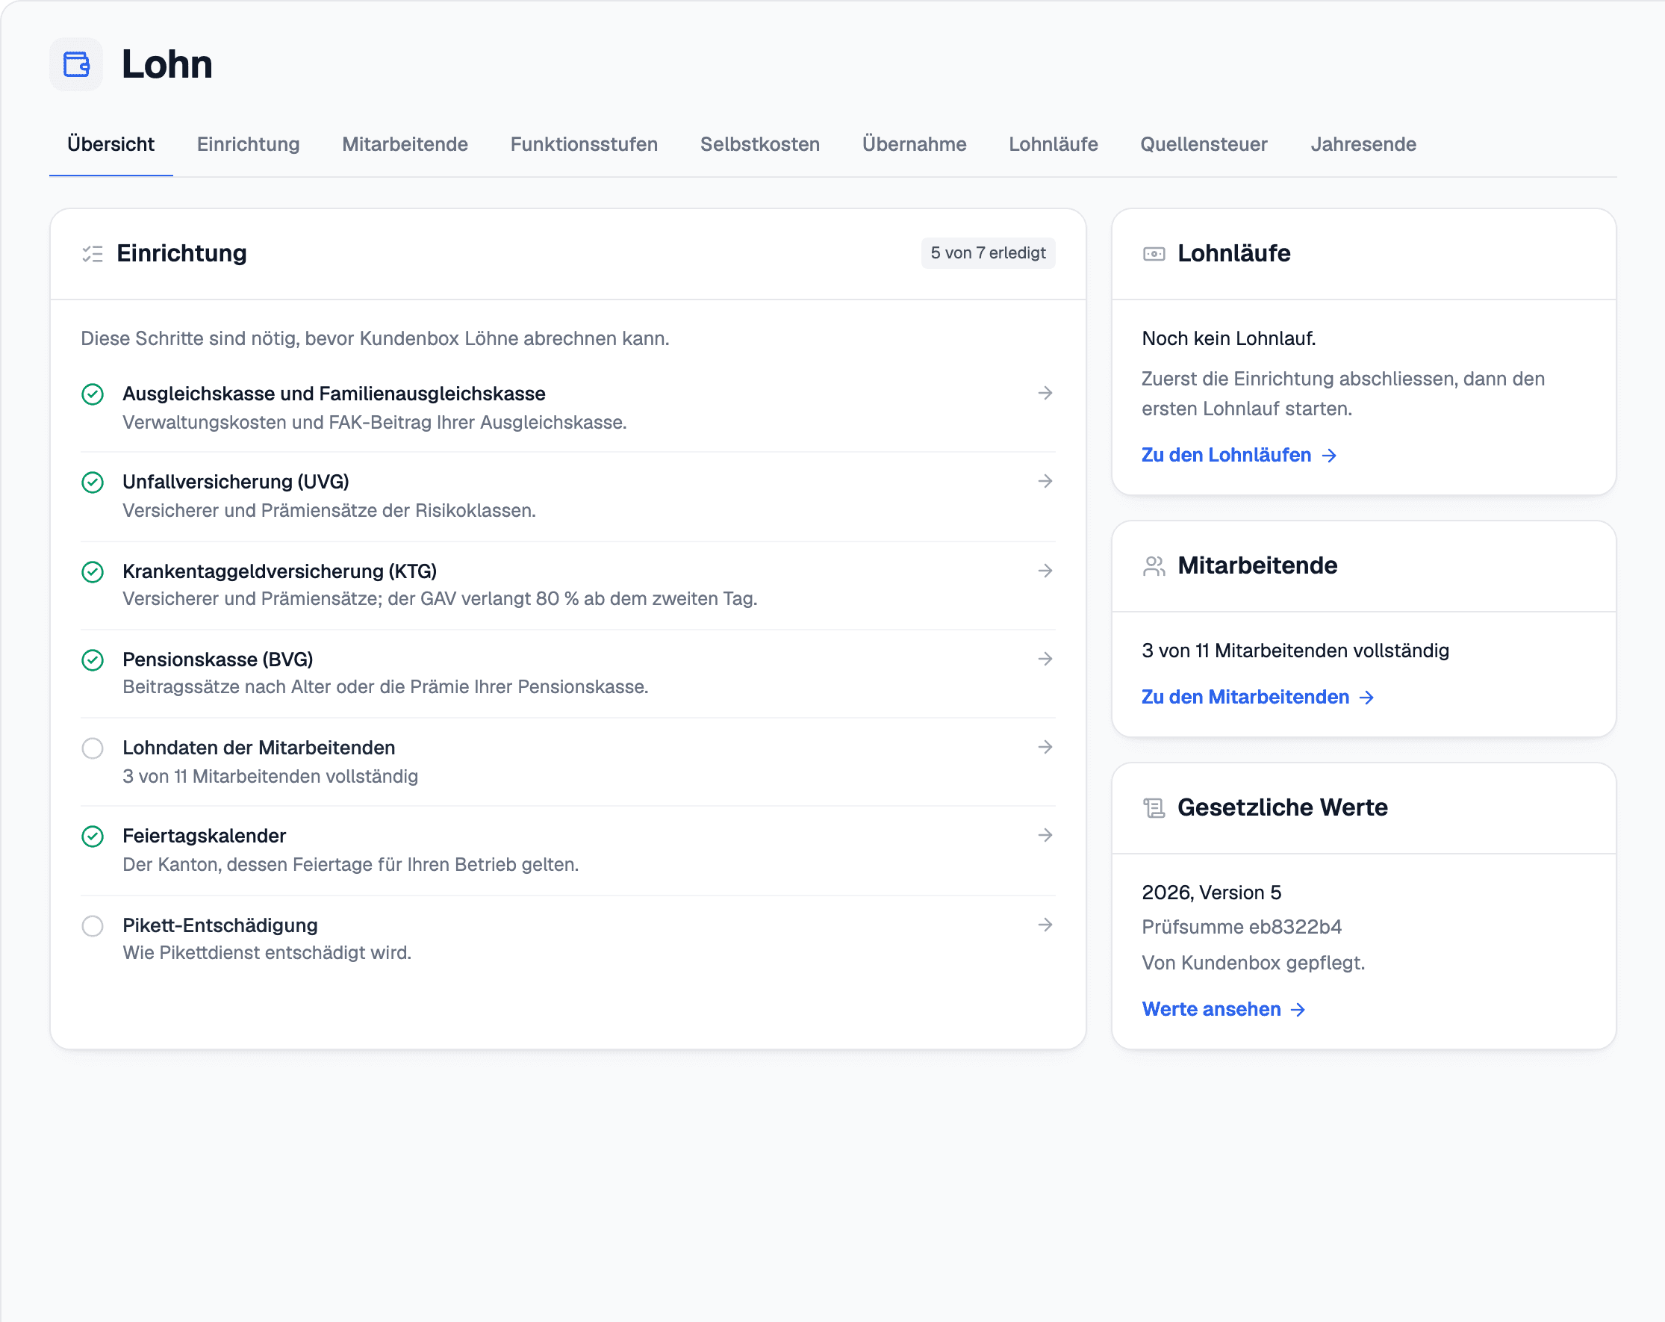Click the banknote icon beside Lohnläufe heading

[x=1154, y=253]
